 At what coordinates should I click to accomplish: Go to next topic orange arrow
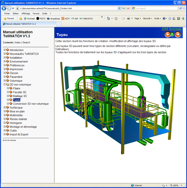178,34
